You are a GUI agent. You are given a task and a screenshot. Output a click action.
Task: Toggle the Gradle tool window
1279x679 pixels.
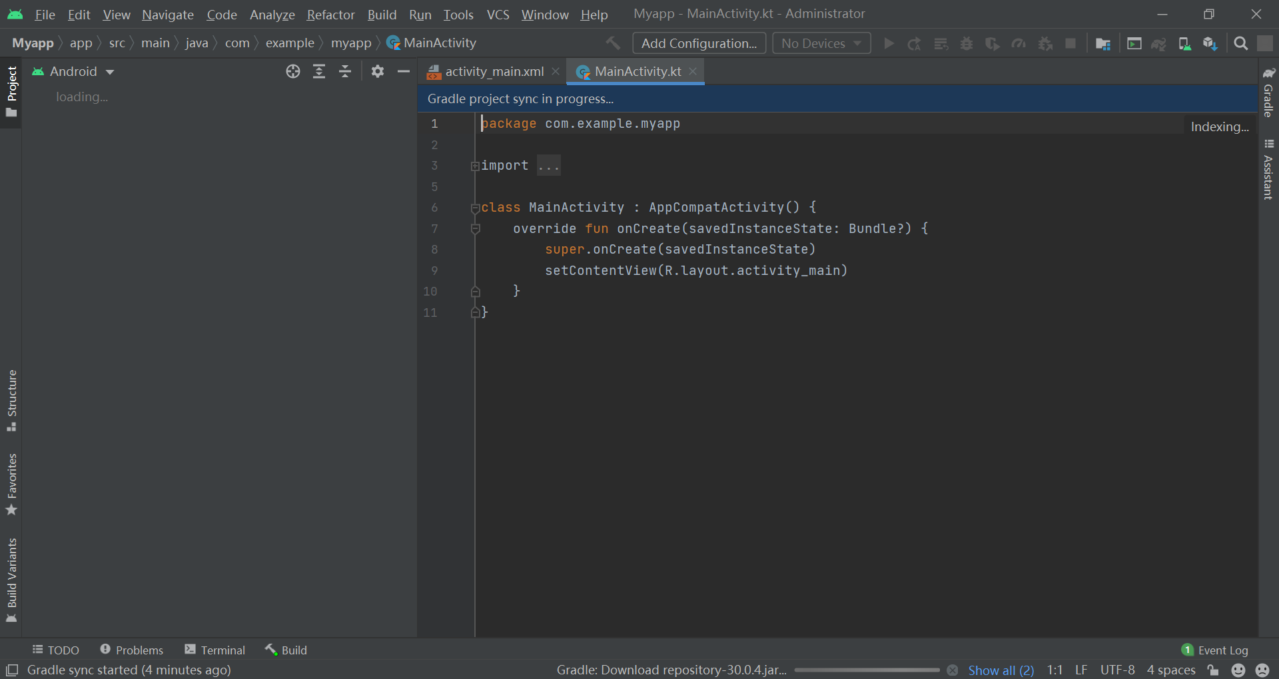[x=1268, y=92]
